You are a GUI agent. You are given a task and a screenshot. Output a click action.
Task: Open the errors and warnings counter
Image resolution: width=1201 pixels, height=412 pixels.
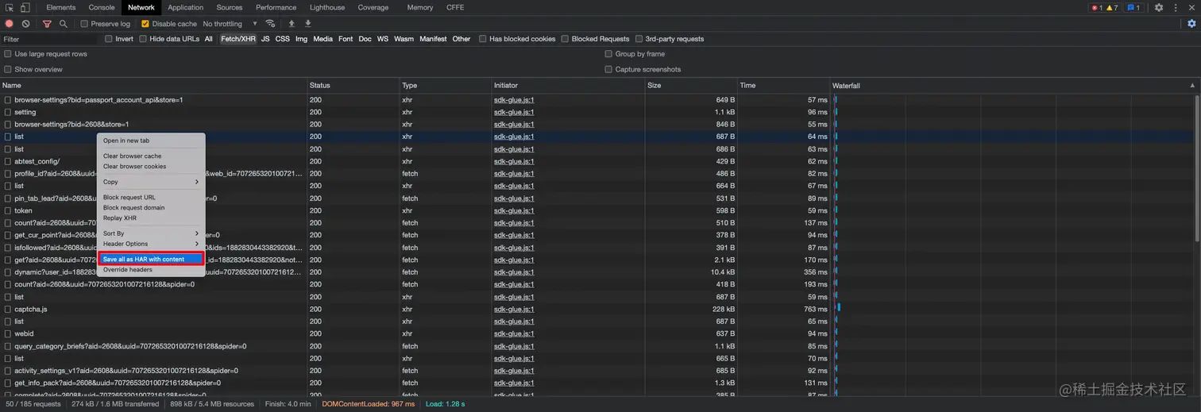pyautogui.click(x=1105, y=8)
